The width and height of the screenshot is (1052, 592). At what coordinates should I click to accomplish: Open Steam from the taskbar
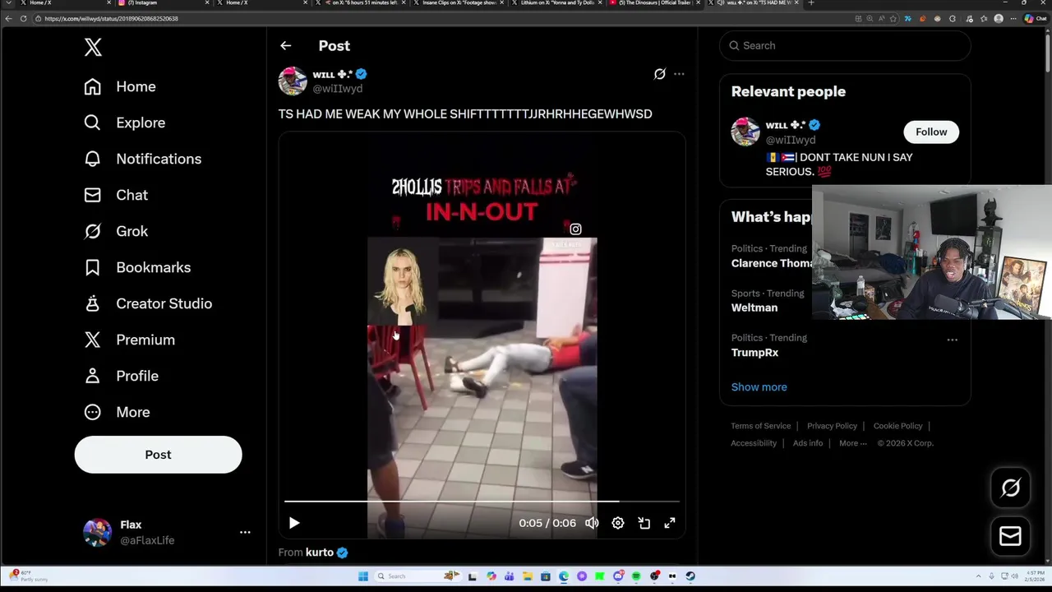(690, 576)
